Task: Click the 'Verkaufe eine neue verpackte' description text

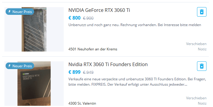Action: click(137, 82)
